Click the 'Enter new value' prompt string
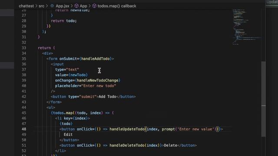 [196, 129]
